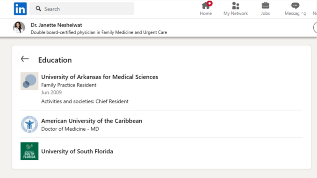This screenshot has height=178, width=317.
Task: Click the search magnifier icon
Action: (x=38, y=9)
